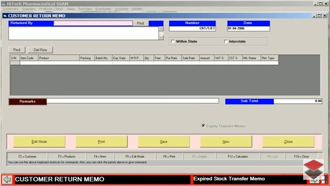This screenshot has width=330, height=186.
Task: Click the Mfr. Name column header
Action: [x=252, y=58]
